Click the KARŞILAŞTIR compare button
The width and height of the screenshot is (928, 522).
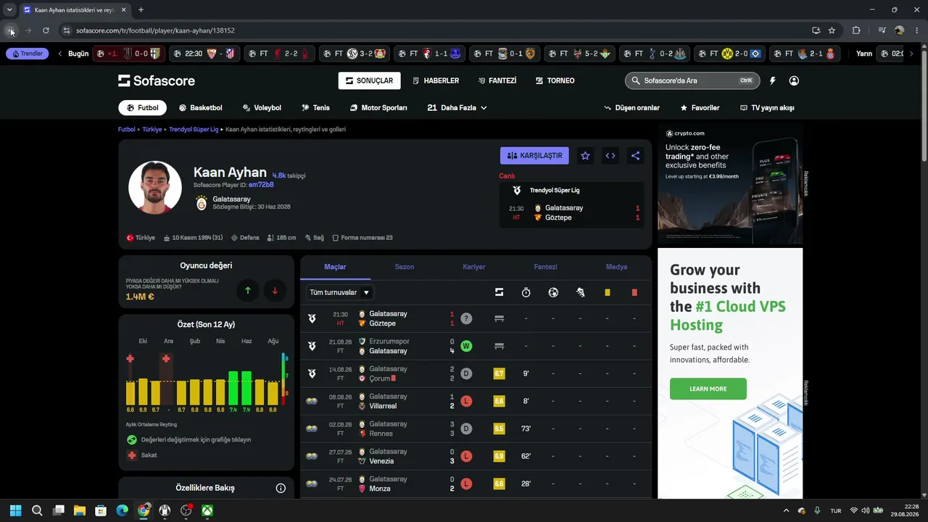[534, 156]
